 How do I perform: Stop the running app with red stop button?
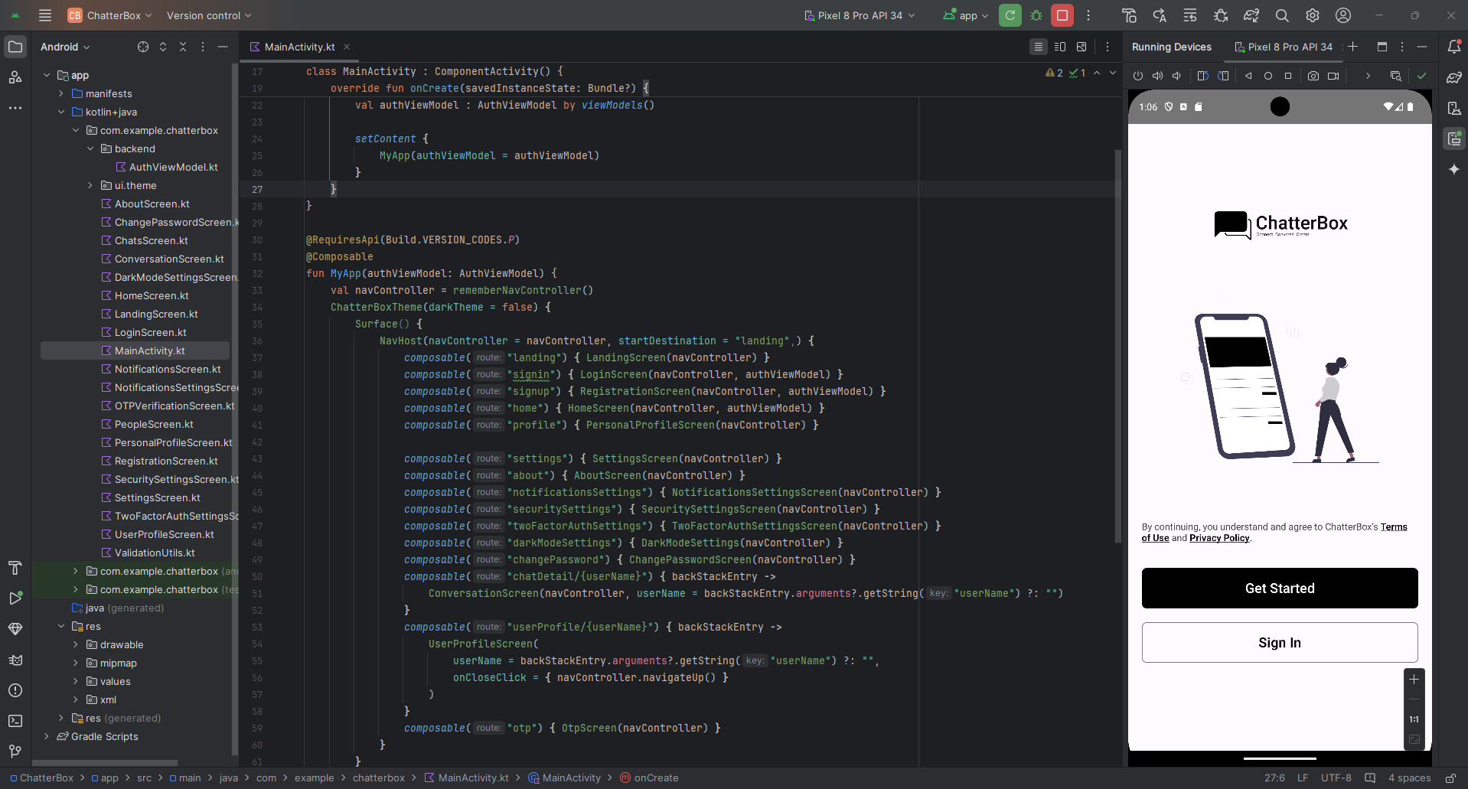[x=1062, y=15]
